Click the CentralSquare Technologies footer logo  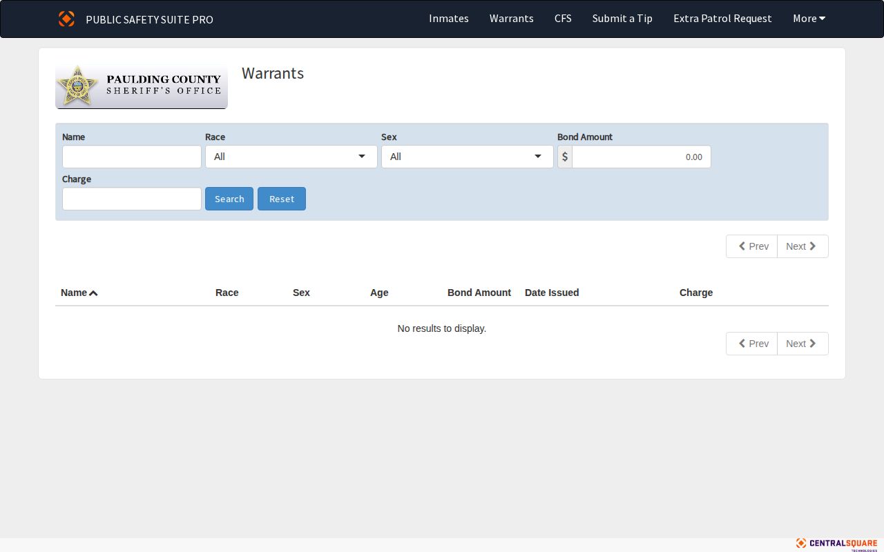(x=836, y=544)
